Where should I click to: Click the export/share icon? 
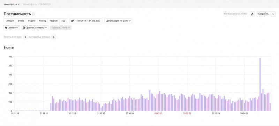pos(252,14)
